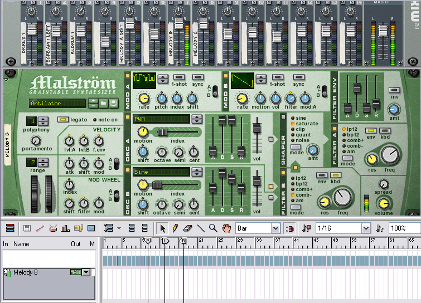Viewport: 421px width, 303px height.
Task: Select the magnifying glass tool
Action: point(213,228)
